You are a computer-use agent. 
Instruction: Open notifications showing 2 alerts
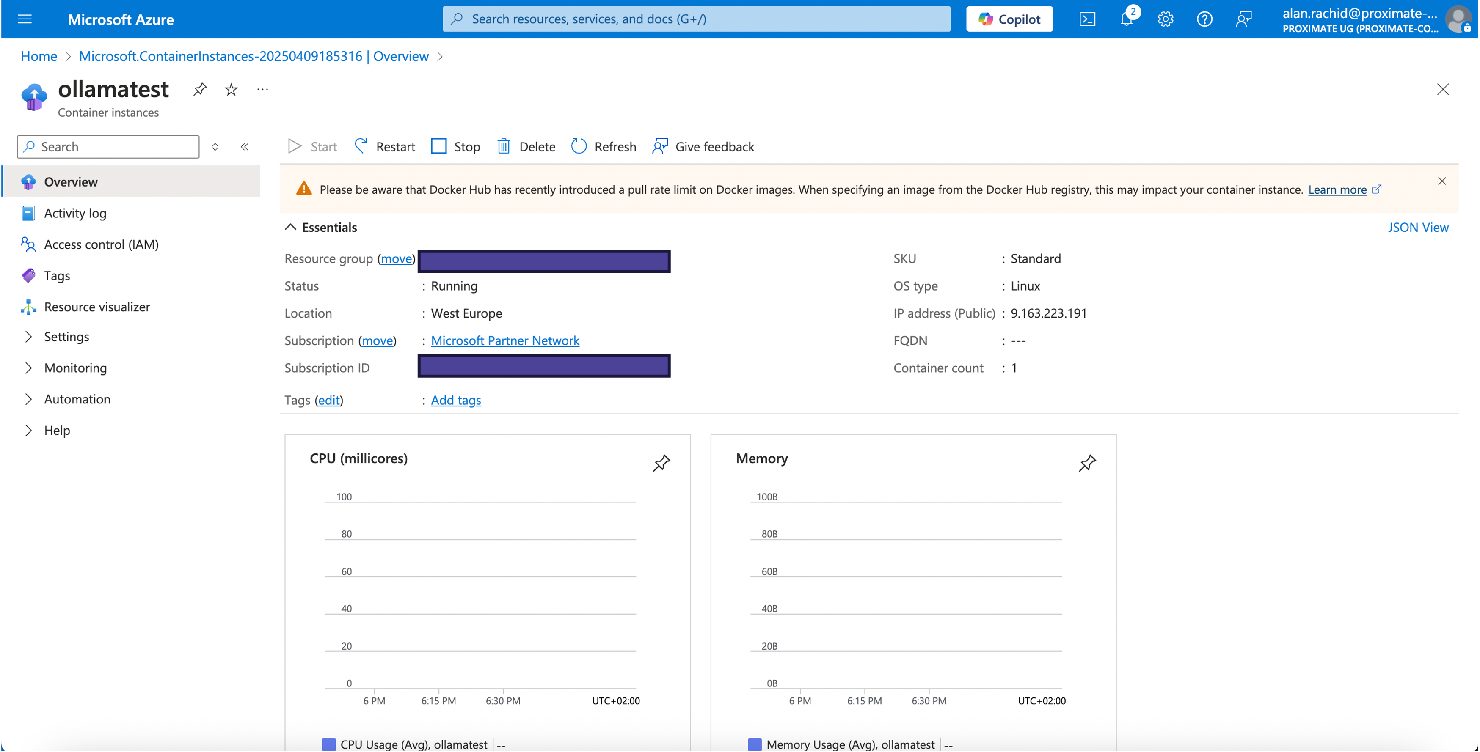coord(1126,19)
